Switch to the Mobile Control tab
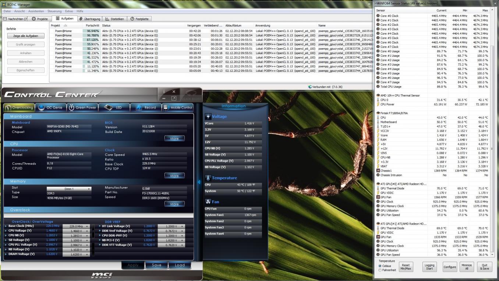Image resolution: width=499 pixels, height=281 pixels. coord(178,108)
